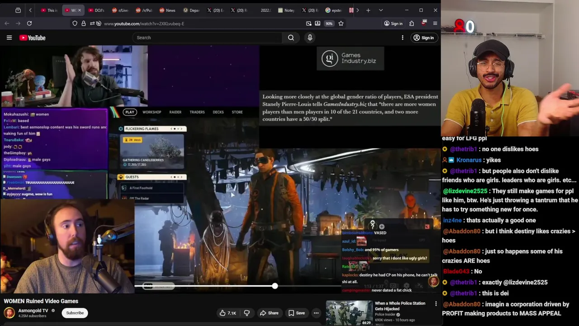This screenshot has width=579, height=326.
Task: Open autoplay blocked permission icon
Action: [x=99, y=24]
